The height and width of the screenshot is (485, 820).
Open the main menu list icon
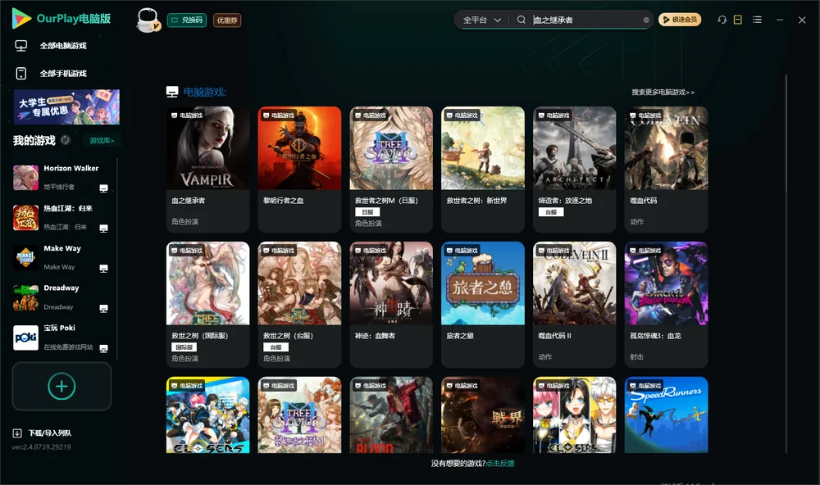click(757, 20)
